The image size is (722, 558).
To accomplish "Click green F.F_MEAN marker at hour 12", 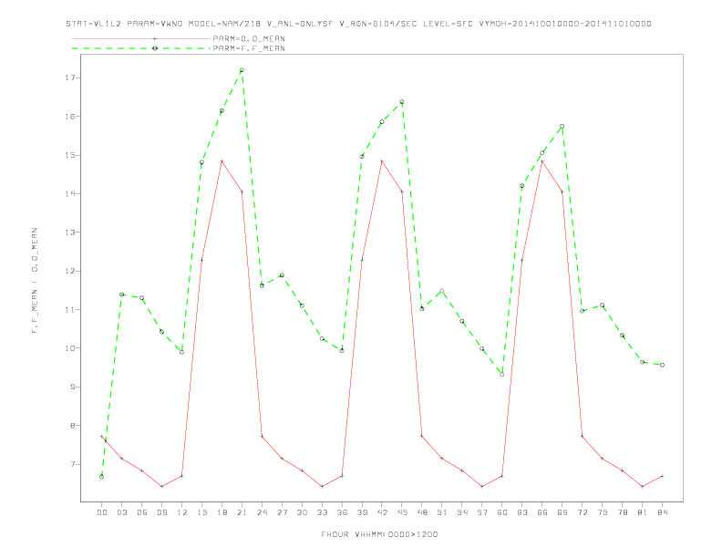I will 182,352.
